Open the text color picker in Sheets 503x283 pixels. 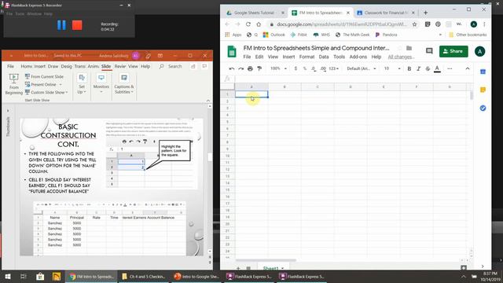point(437,68)
